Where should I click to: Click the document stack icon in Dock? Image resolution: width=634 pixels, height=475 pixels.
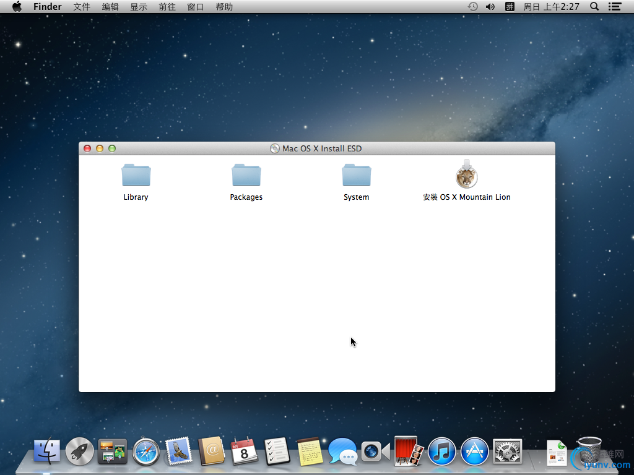pos(557,453)
